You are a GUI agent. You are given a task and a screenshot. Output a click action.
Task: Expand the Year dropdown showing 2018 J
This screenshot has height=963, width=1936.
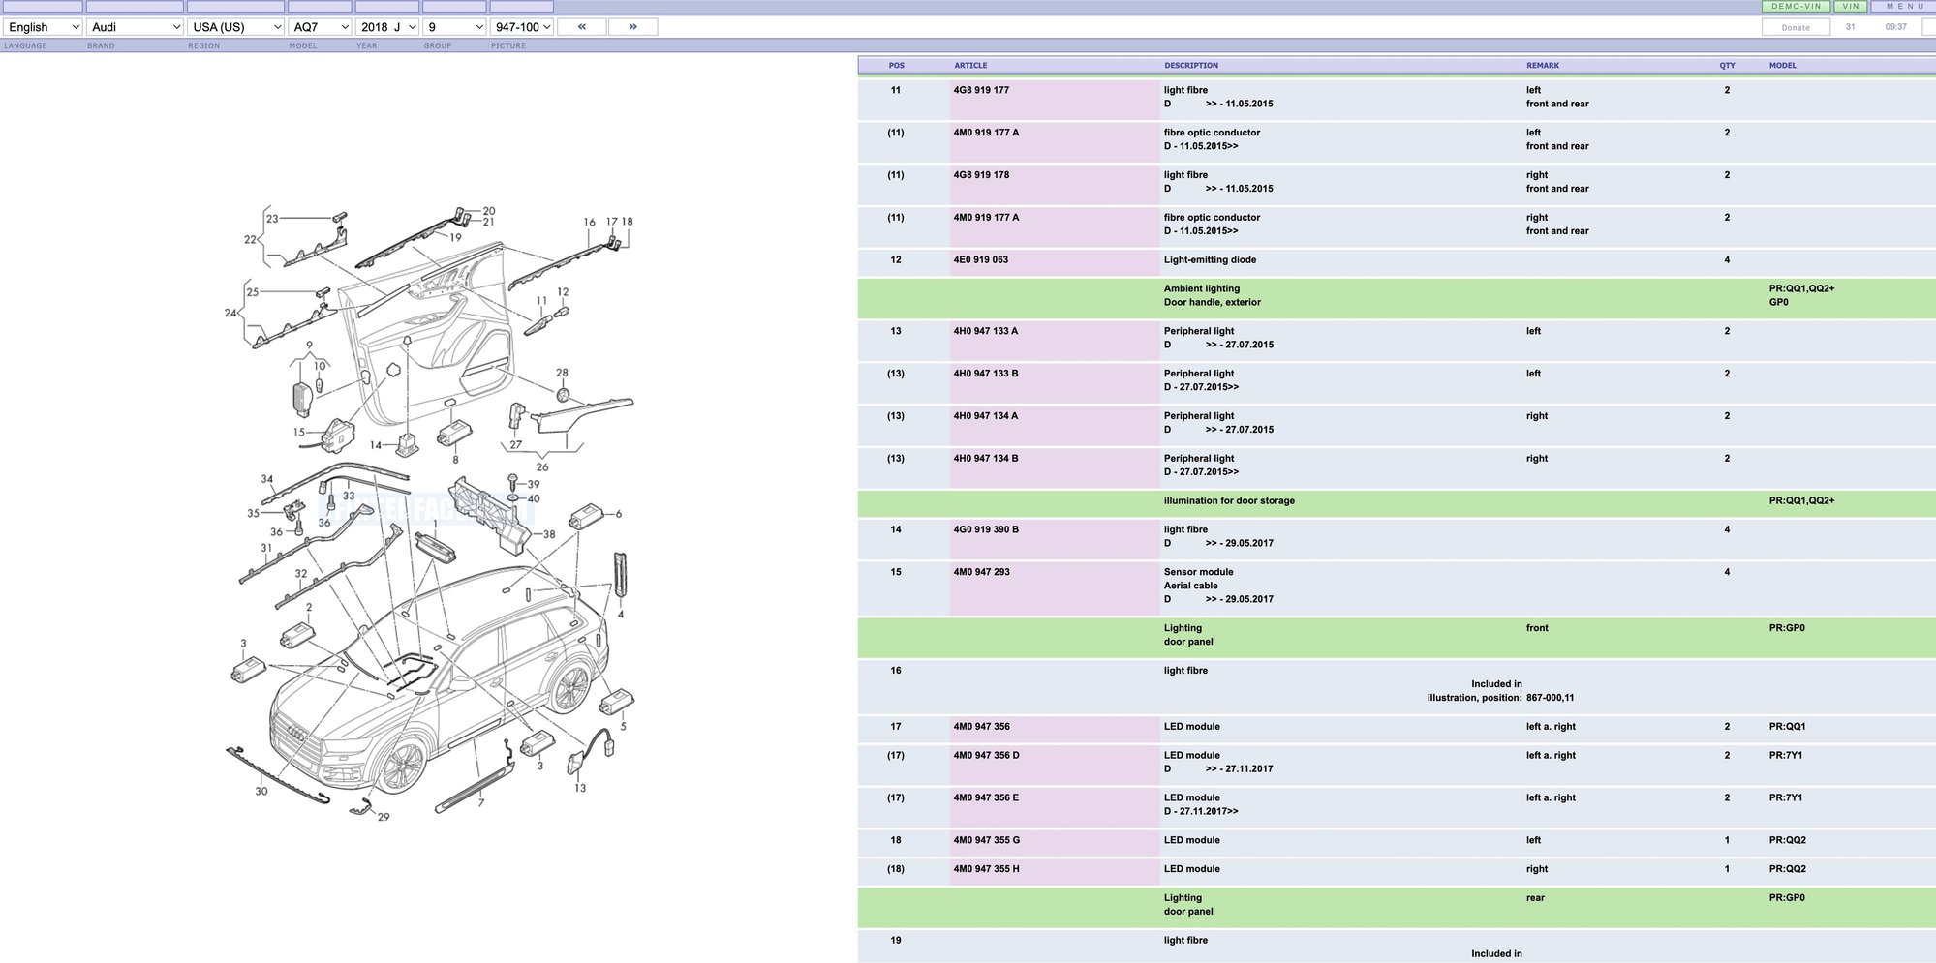click(387, 27)
